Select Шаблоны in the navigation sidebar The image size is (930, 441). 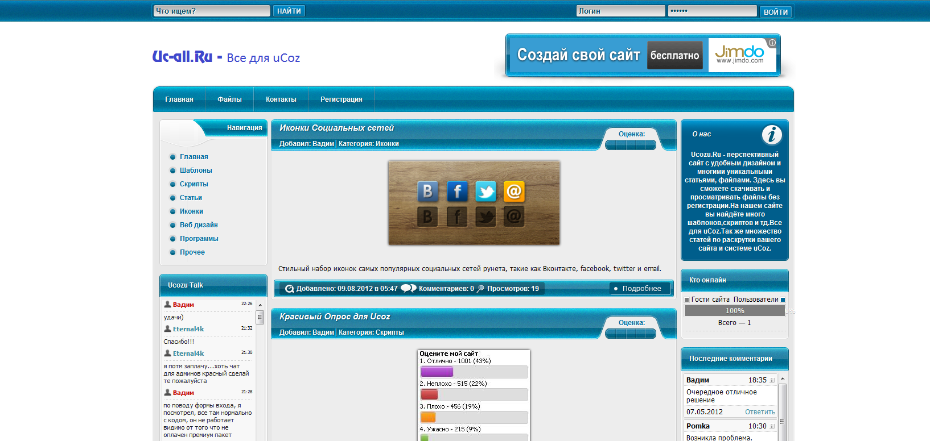(x=196, y=170)
